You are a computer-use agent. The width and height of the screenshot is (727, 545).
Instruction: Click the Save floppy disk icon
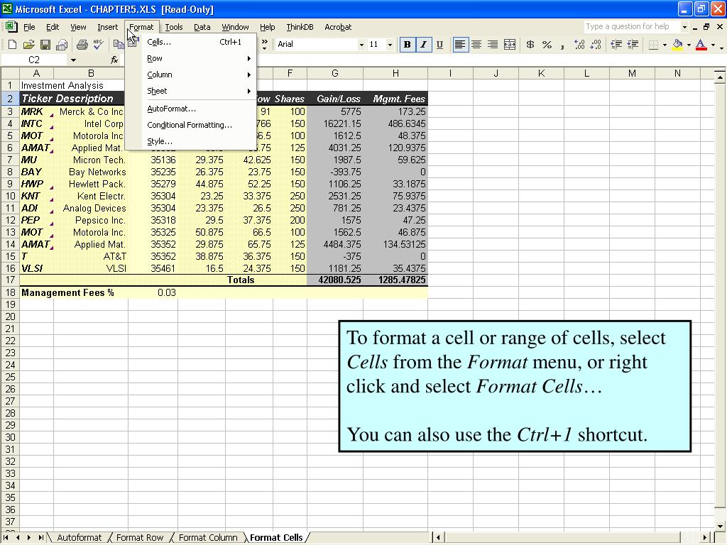45,45
